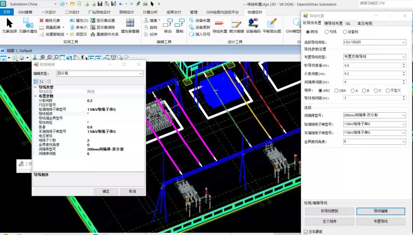Switch to the 一次设计 ribbon tab
Viewport: 413px width, 235px height.
(x=49, y=12)
